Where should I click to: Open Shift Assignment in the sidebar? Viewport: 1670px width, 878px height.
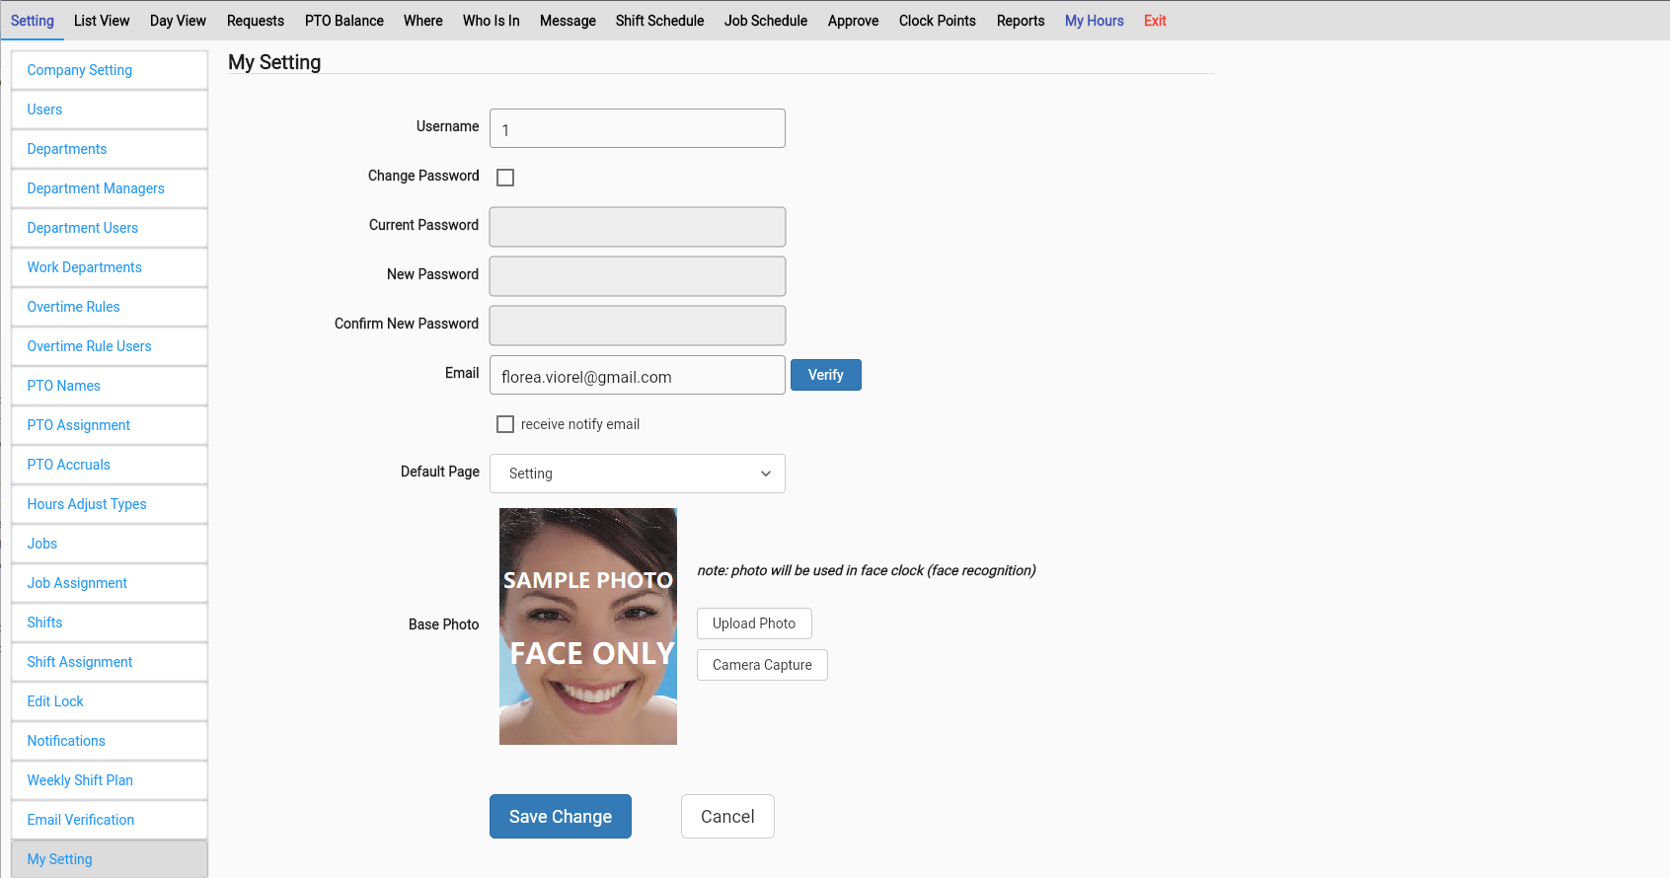[x=110, y=662]
